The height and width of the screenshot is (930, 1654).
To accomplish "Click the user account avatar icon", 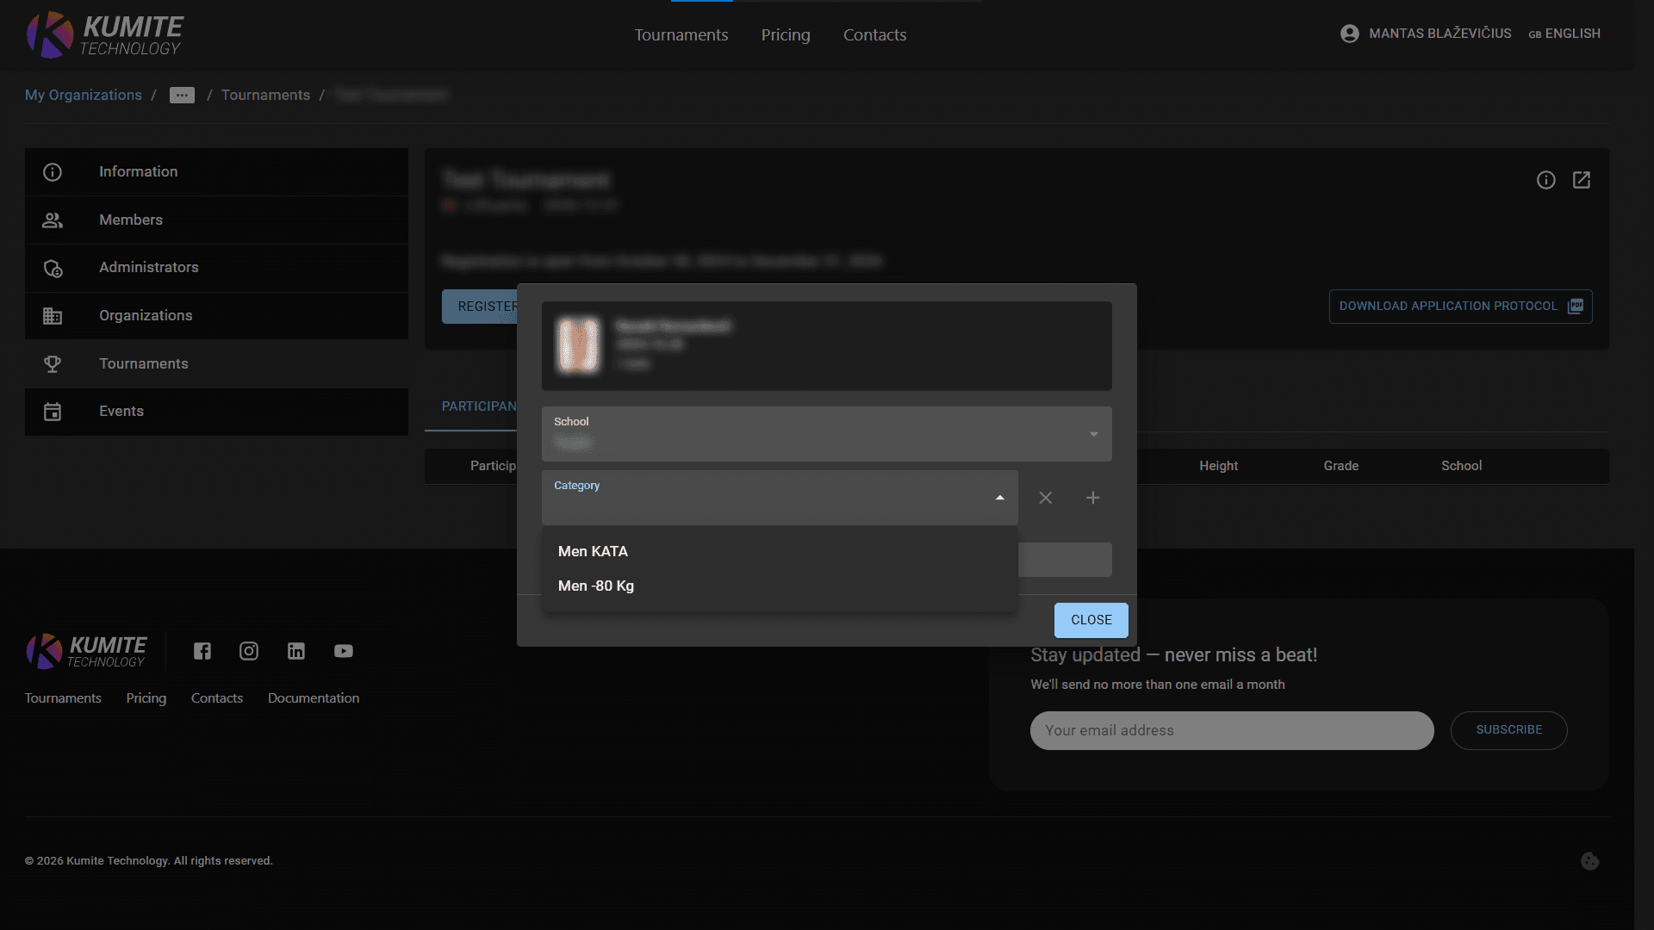I will click(1349, 33).
